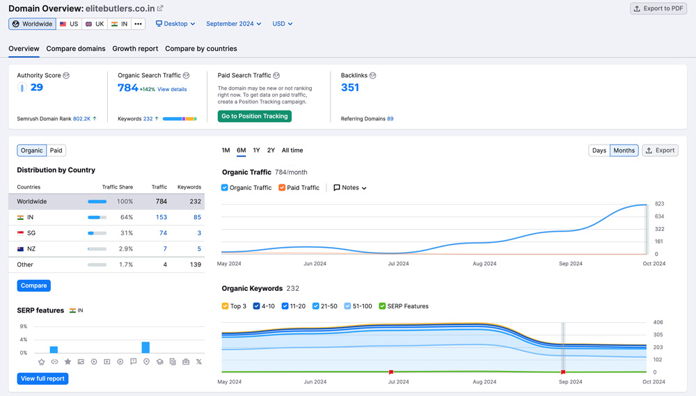
Task: Toggle the Top 3 keywords checkbox
Action: [225, 306]
